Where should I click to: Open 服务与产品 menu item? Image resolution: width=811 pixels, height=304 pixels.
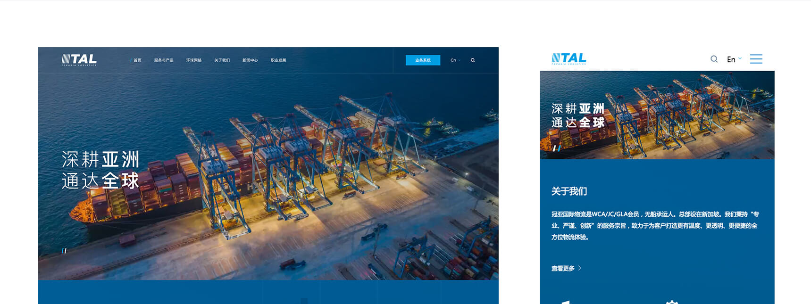(x=164, y=60)
